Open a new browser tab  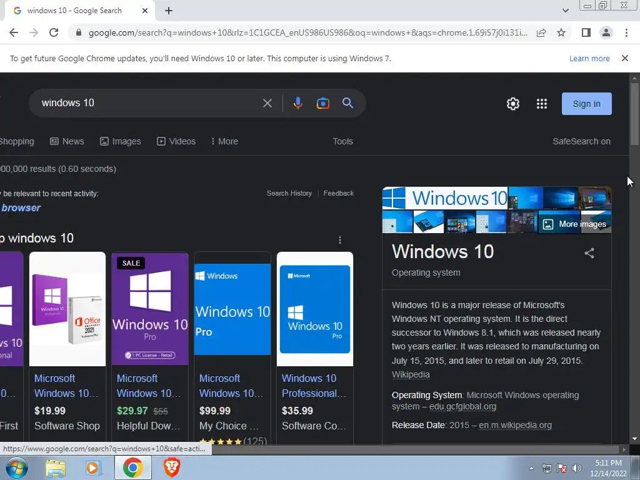(x=169, y=11)
